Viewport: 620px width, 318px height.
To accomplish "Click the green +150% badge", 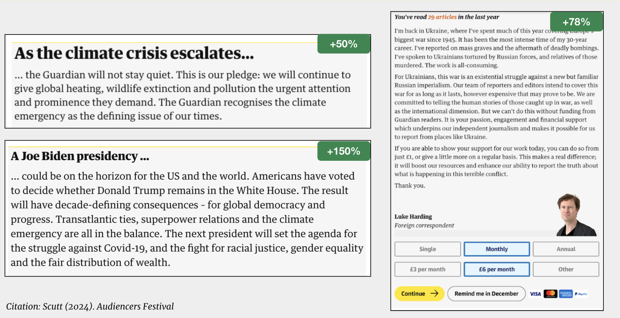I will coord(343,151).
